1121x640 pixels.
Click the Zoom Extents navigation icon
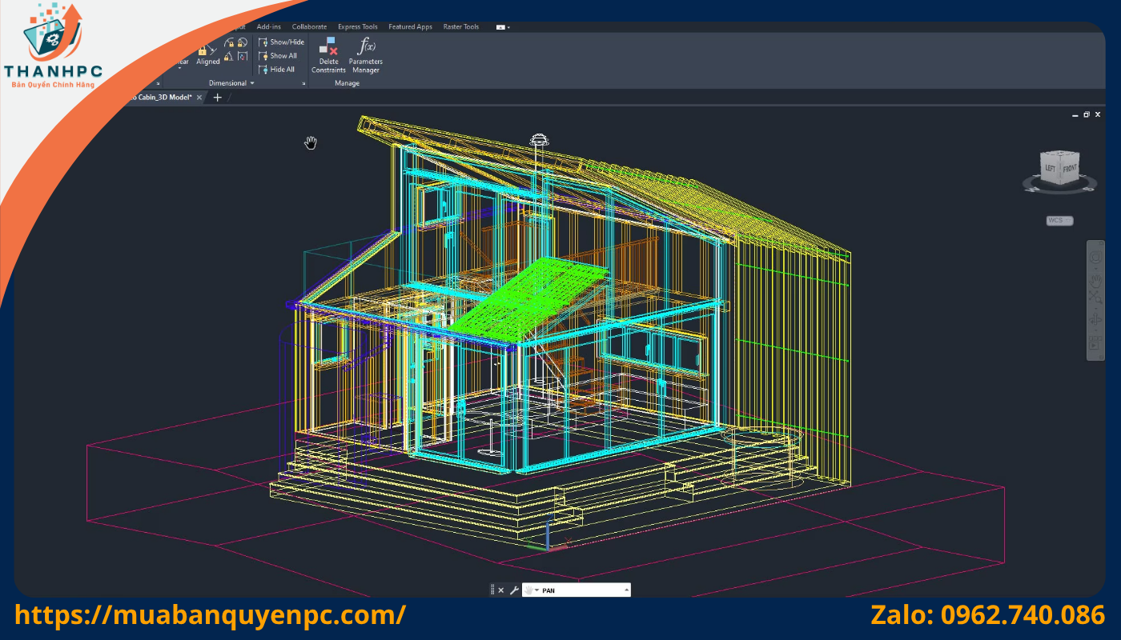coord(1095,298)
